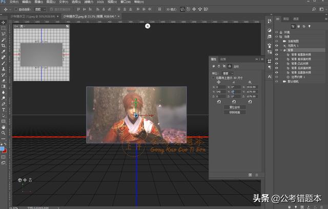Click the orbit camera icon on canvas
Screen dimensions: 328x209
point(20,180)
